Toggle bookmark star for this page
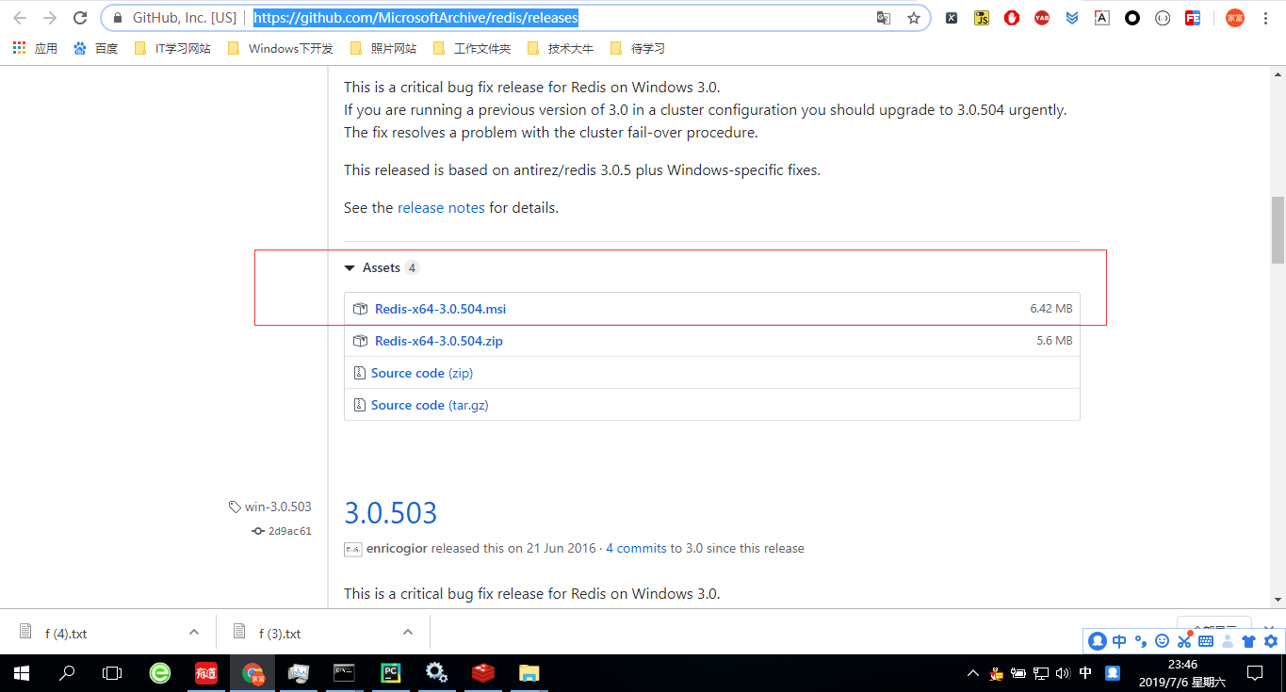The height and width of the screenshot is (692, 1286). point(914,17)
